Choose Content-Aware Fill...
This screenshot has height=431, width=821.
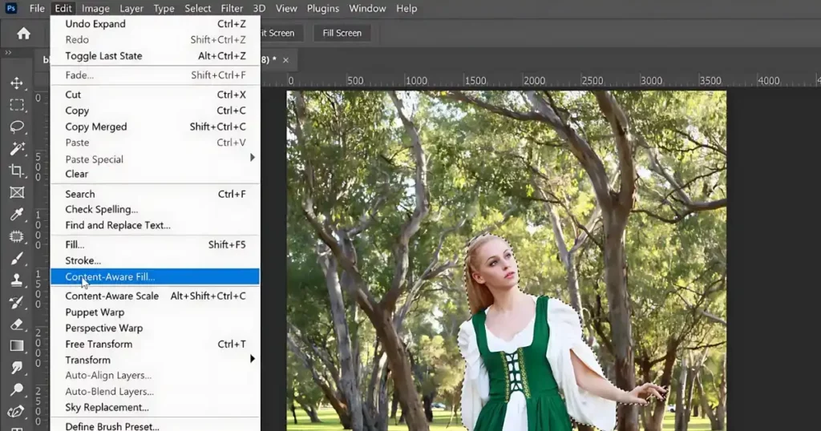click(155, 276)
